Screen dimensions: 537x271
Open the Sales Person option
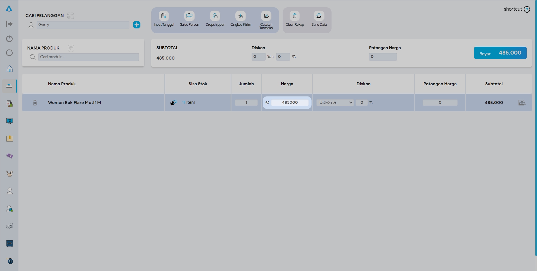tap(189, 16)
